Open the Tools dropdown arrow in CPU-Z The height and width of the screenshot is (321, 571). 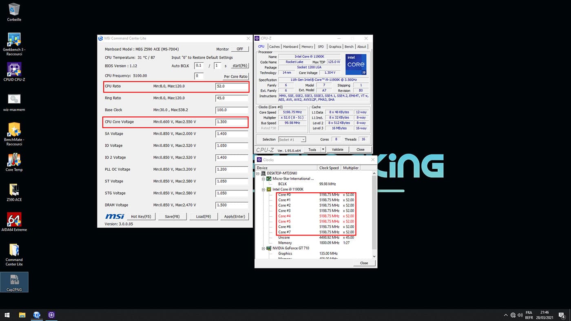pos(323,150)
